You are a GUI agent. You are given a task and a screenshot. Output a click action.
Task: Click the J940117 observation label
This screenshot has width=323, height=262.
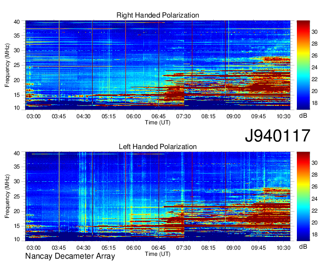click(x=277, y=136)
